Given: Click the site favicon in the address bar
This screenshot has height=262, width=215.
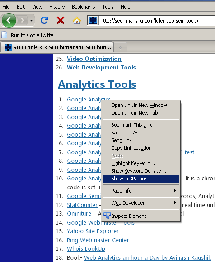Looking at the screenshot, I should pyautogui.click(x=93, y=21).
